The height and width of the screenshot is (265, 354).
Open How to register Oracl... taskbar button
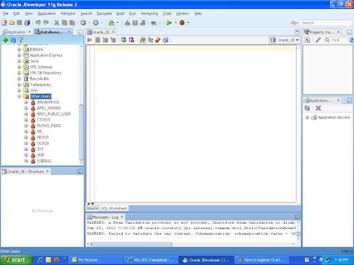tap(262, 260)
